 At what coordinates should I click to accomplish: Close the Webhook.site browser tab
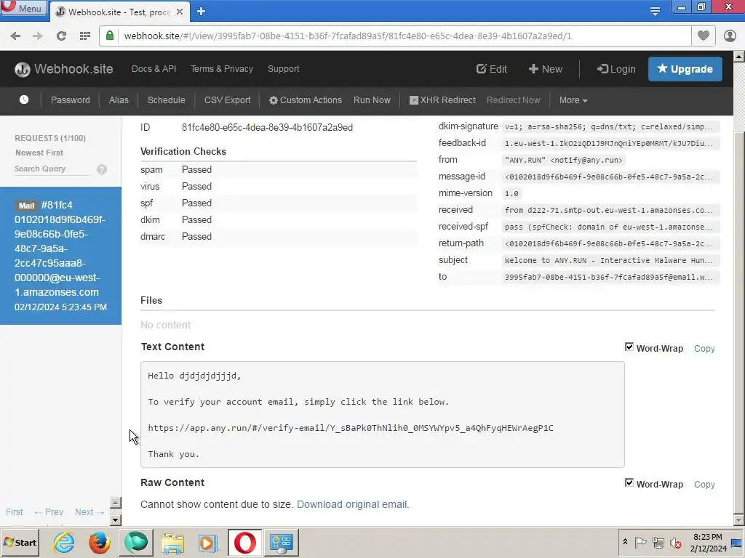180,12
